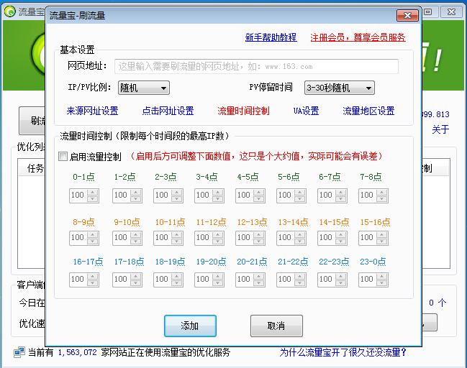467x368 pixels.
Task: Click the 8-9点 value spinner
Action: click(84, 238)
